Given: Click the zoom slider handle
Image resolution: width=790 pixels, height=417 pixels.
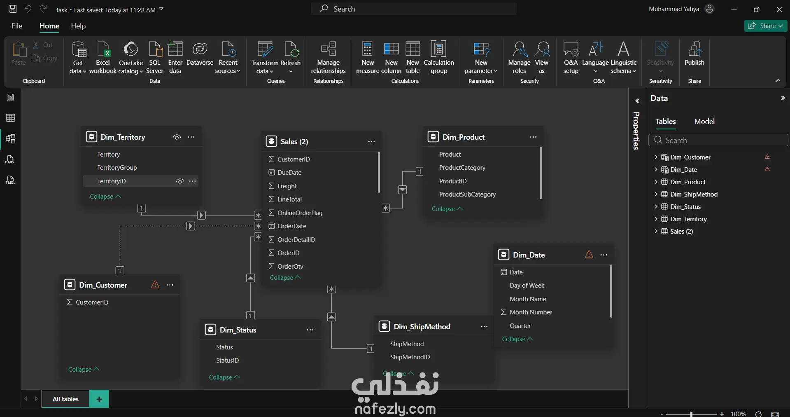Looking at the screenshot, I should coord(691,414).
